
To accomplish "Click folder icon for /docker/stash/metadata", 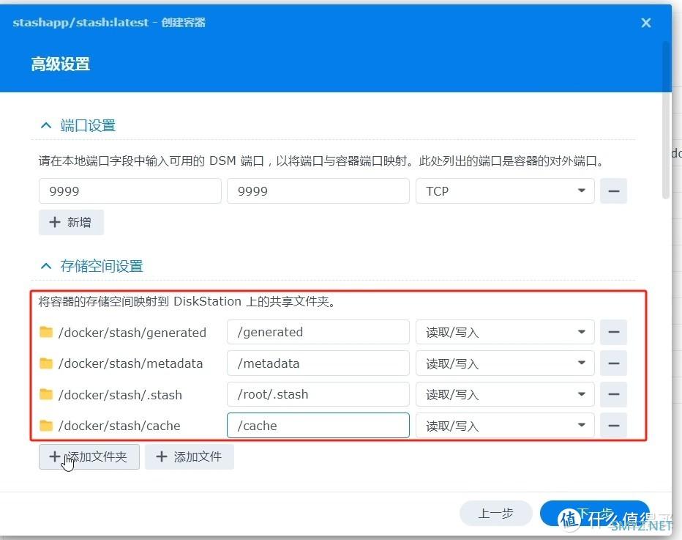I will (45, 363).
